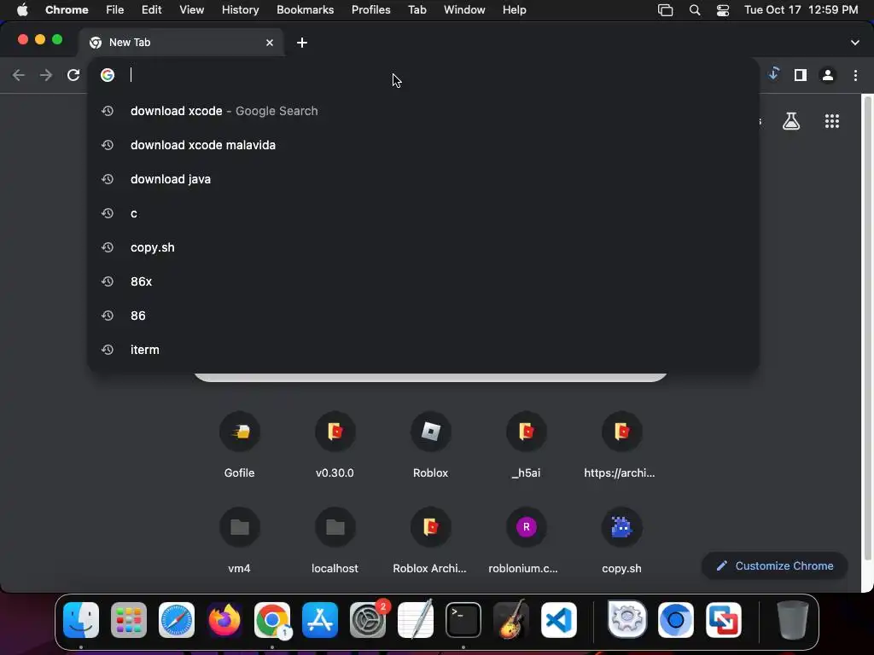Image resolution: width=874 pixels, height=655 pixels.
Task: Open the Profiles menu
Action: click(x=370, y=10)
